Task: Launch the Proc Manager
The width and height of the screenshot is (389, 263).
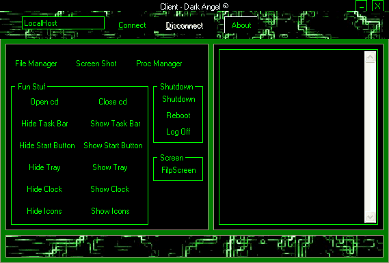Action: [x=159, y=64]
